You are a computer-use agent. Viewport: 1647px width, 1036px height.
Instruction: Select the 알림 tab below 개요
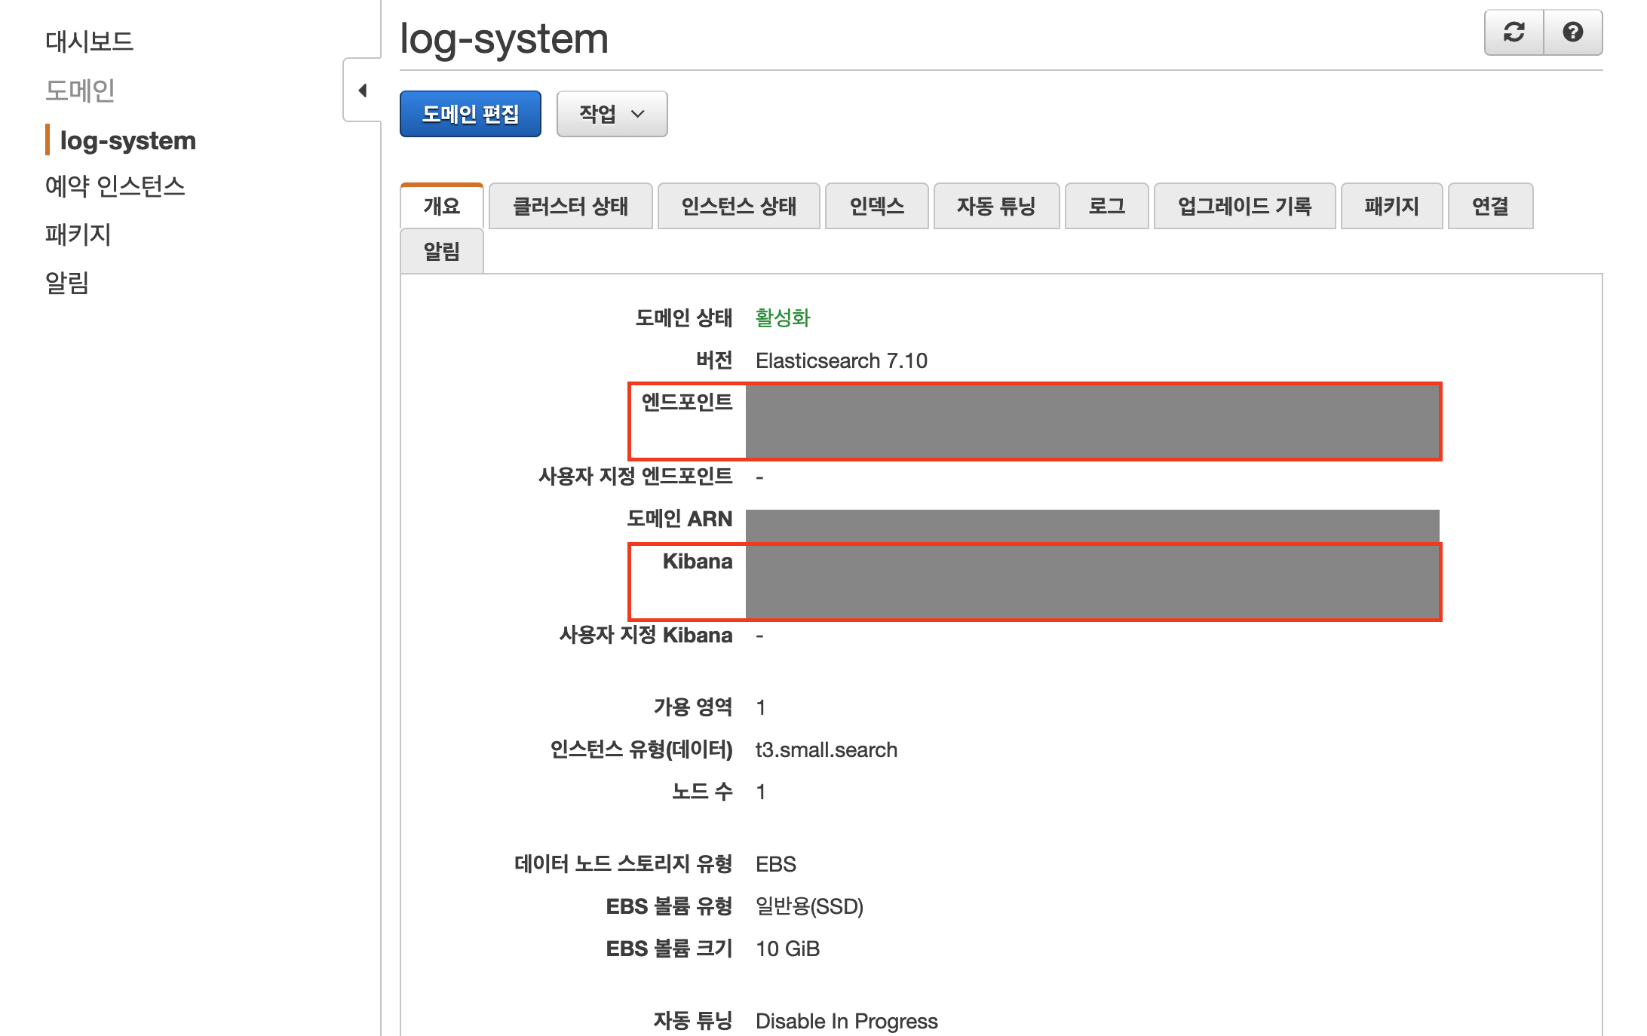441,251
